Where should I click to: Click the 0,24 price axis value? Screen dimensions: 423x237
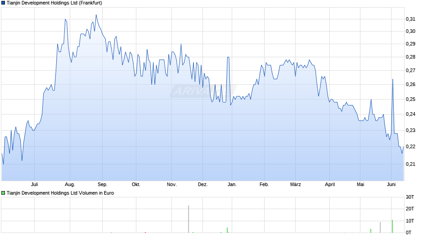tap(410, 114)
